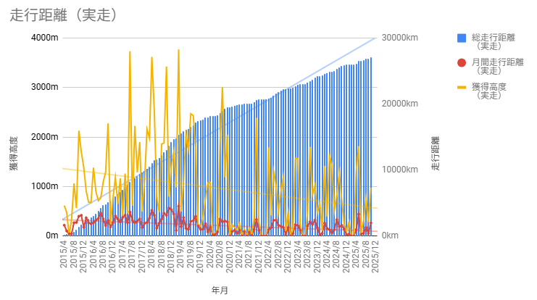This screenshot has height=300, width=537.
Task: Click the right axis title 走行距離
Action: click(x=436, y=154)
